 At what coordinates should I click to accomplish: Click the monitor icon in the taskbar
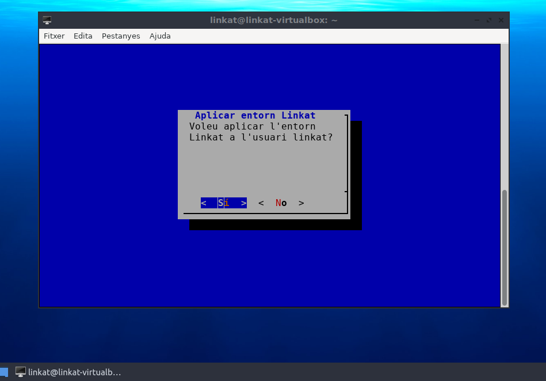tap(21, 372)
